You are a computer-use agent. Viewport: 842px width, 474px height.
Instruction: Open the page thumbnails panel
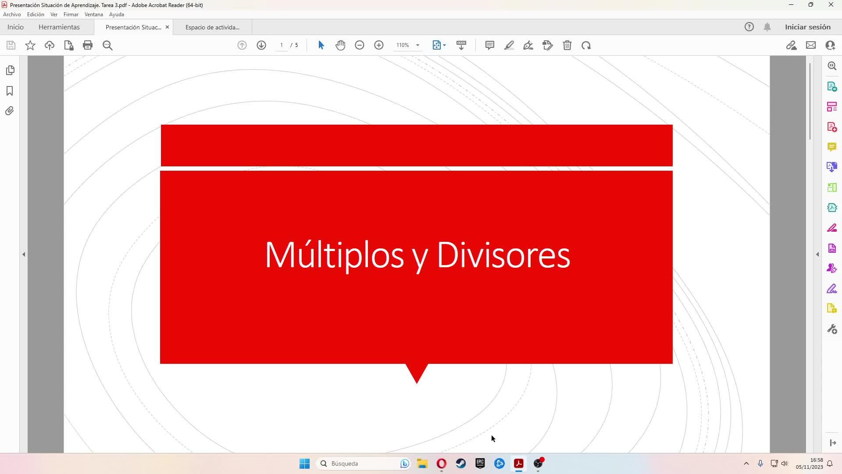[x=10, y=70]
